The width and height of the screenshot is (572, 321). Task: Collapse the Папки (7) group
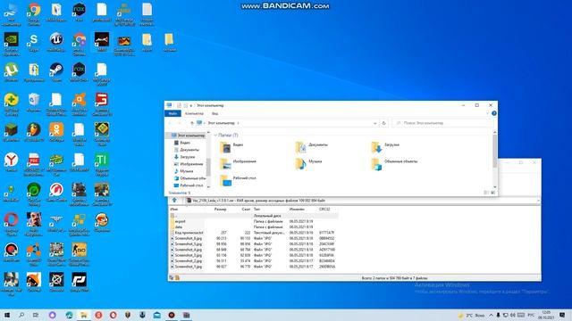(215, 135)
